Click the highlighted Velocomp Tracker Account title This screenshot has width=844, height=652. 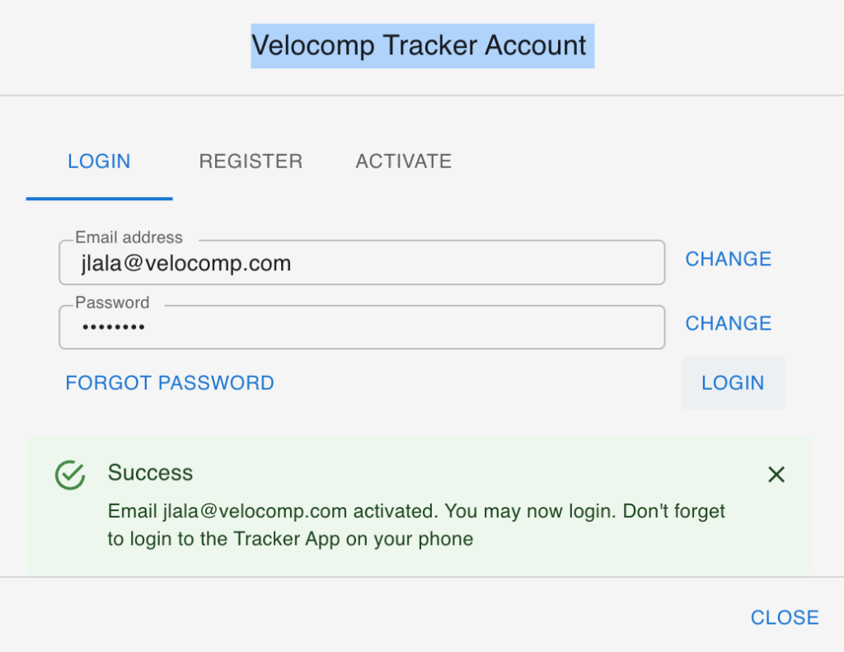click(x=422, y=45)
